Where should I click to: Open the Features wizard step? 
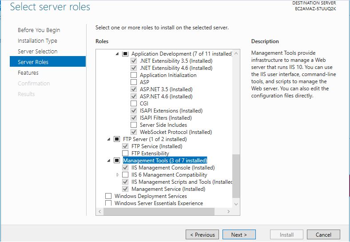[x=28, y=73]
